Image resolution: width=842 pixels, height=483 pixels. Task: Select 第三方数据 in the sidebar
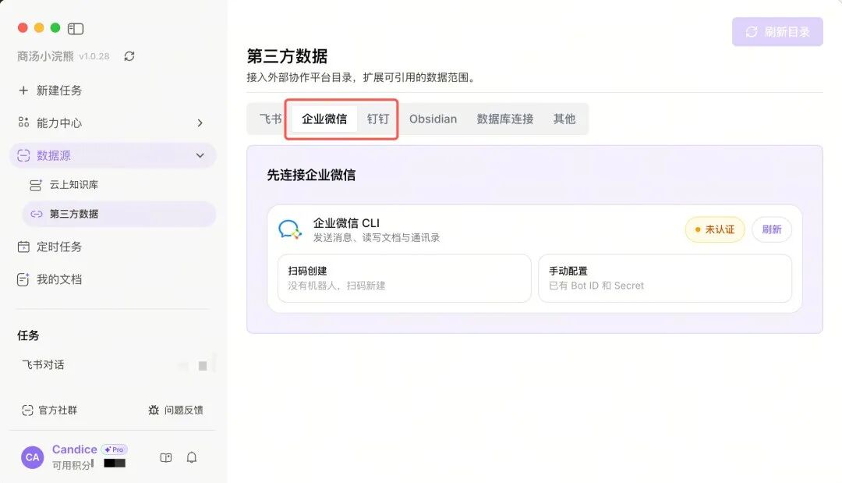click(x=119, y=214)
